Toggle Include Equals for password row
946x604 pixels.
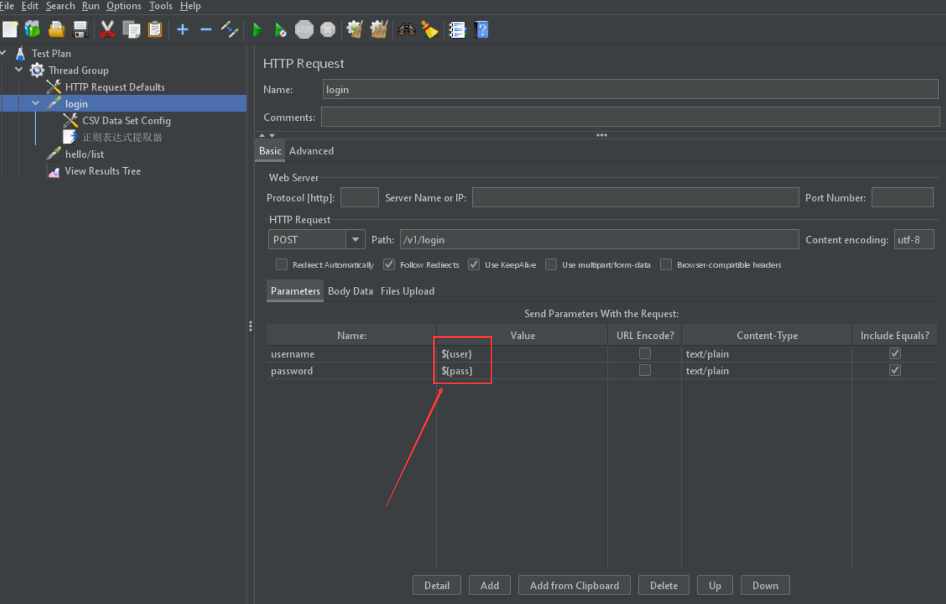[895, 370]
